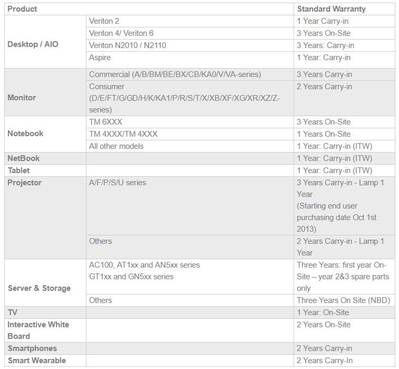Select the Interactive White Board cell
This screenshot has height=369, width=399.
point(38,330)
